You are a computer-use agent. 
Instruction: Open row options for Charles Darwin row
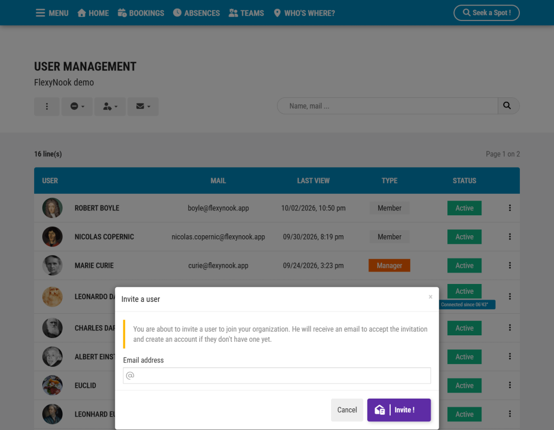[x=510, y=328]
